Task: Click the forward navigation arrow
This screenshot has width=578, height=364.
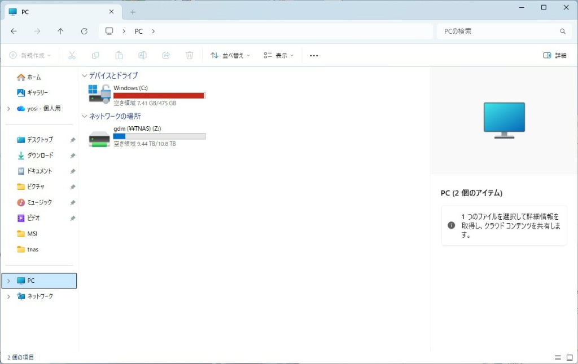Action: (37, 32)
